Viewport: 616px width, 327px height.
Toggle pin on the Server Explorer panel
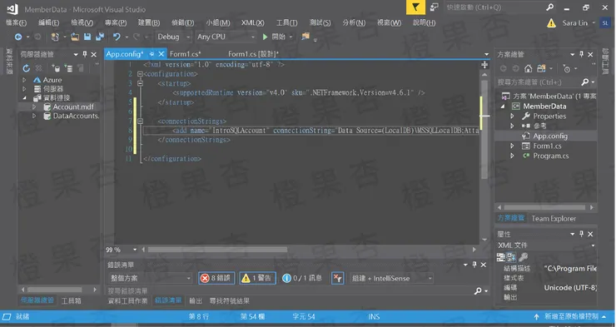[84, 55]
